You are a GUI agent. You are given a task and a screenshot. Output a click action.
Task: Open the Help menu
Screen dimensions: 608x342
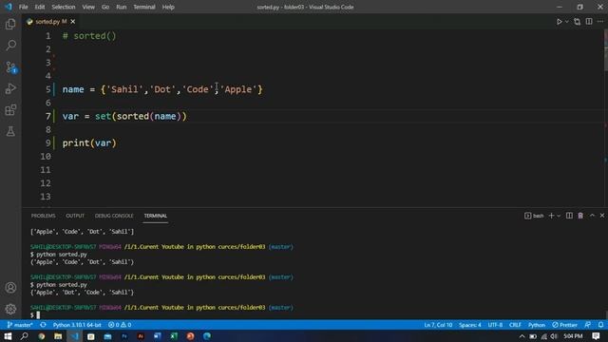coord(168,7)
